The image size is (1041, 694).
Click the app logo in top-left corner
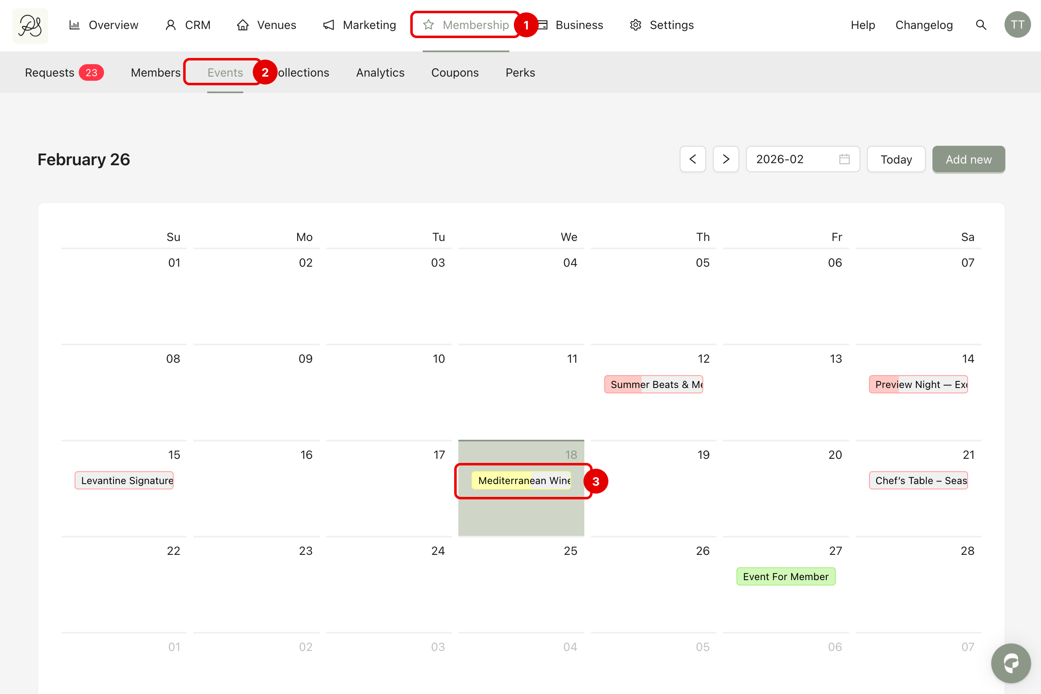30,26
